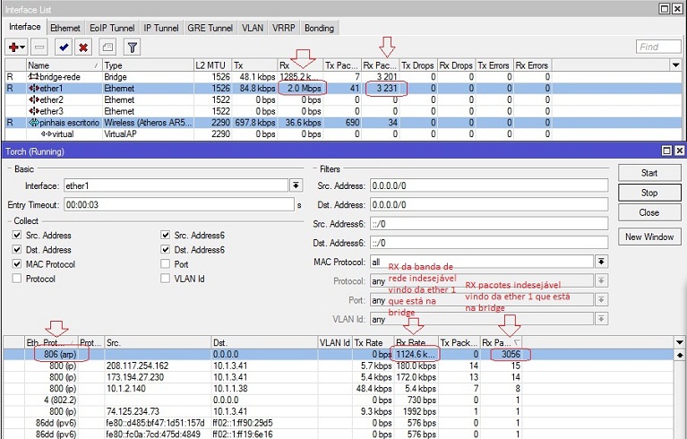Image resolution: width=687 pixels, height=439 pixels.
Task: Click the New Window button
Action: coord(649,237)
